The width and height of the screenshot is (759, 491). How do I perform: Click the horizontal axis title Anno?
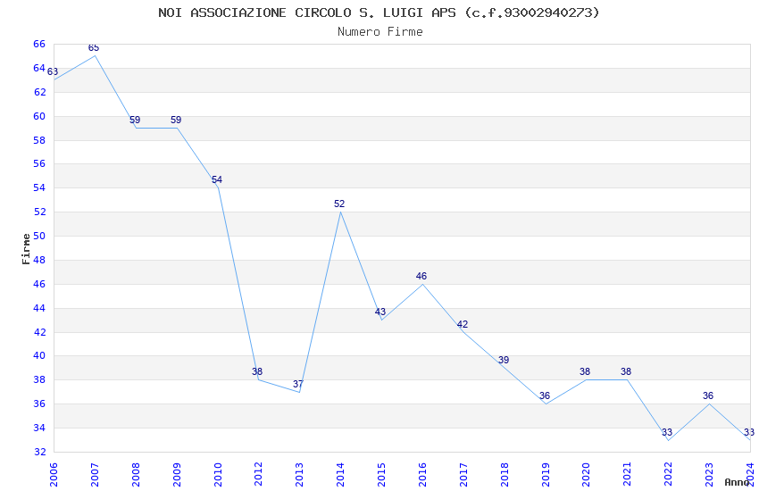coord(737,482)
